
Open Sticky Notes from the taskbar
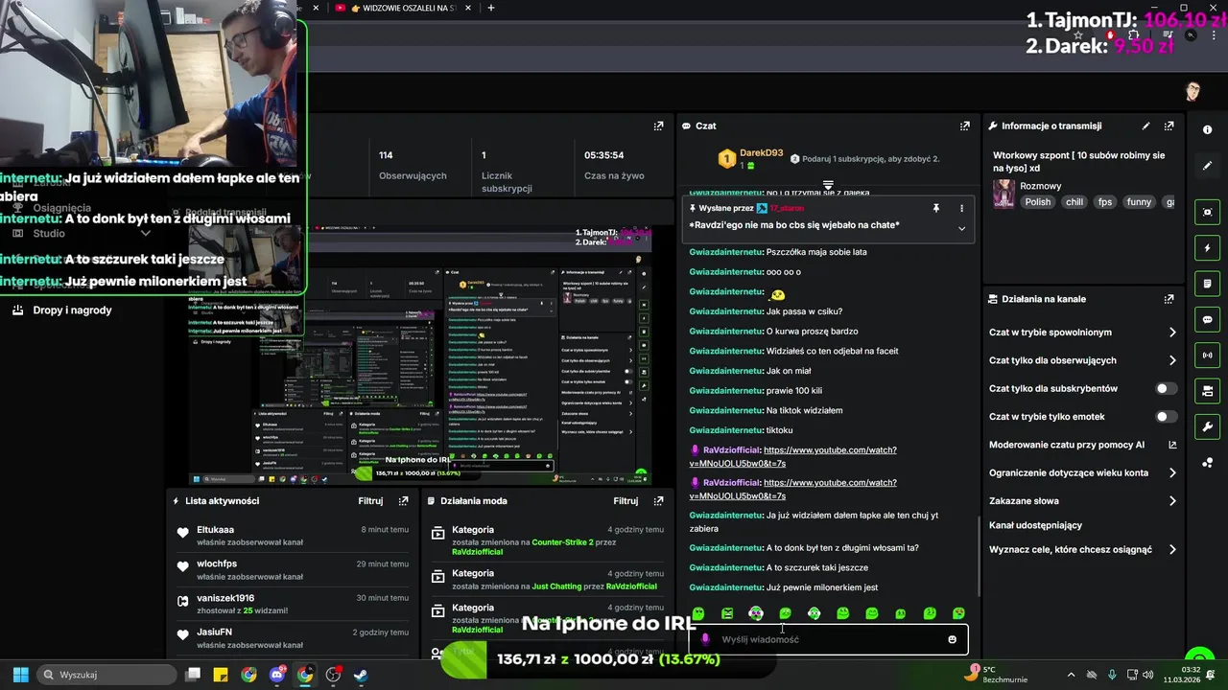tap(221, 675)
